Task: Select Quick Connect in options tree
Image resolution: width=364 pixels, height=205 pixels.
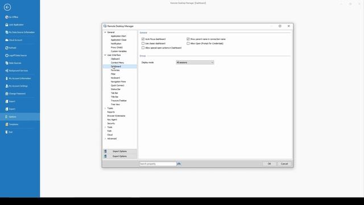Action: [x=118, y=85]
